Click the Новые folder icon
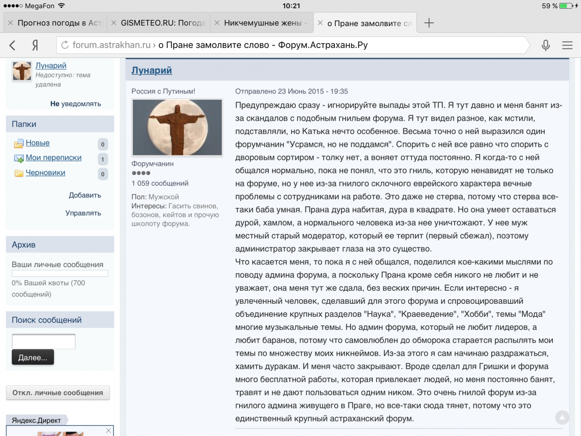This screenshot has height=436, width=581. tap(19, 143)
